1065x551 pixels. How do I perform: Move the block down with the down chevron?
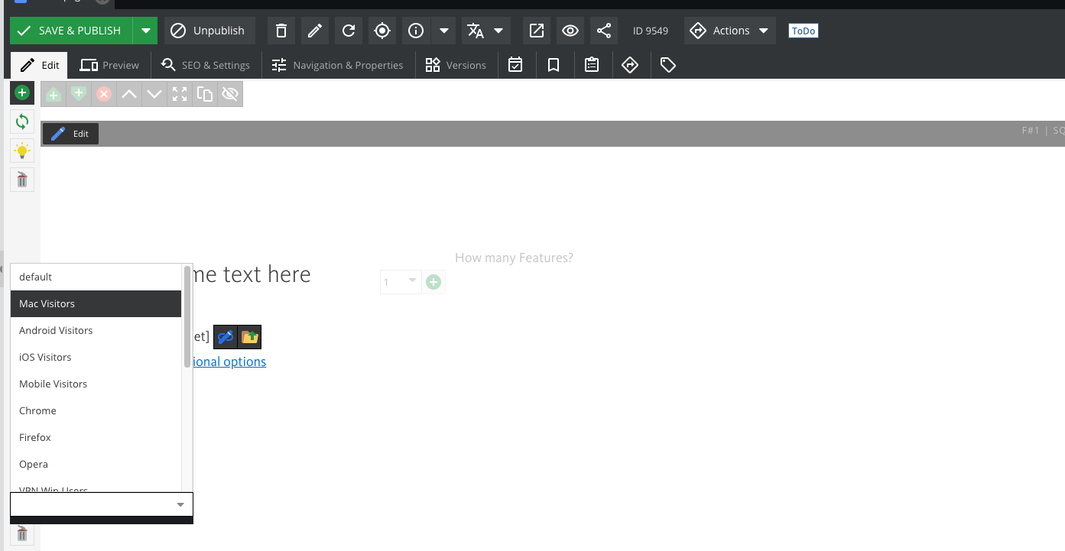(x=154, y=94)
